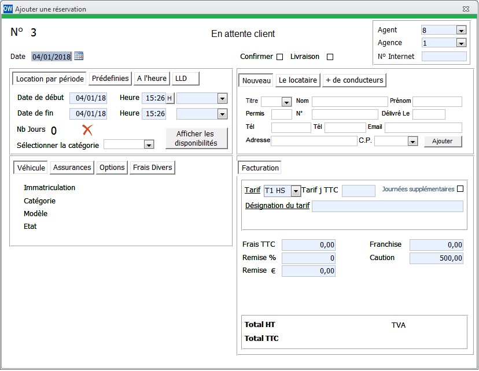The width and height of the screenshot is (479, 371).
Task: Focus the Remise % field
Action: 308,258
